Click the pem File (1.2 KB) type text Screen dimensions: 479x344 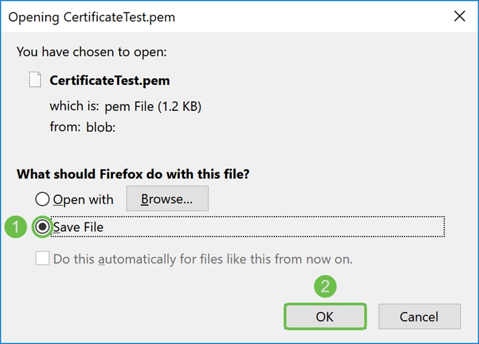pos(153,107)
